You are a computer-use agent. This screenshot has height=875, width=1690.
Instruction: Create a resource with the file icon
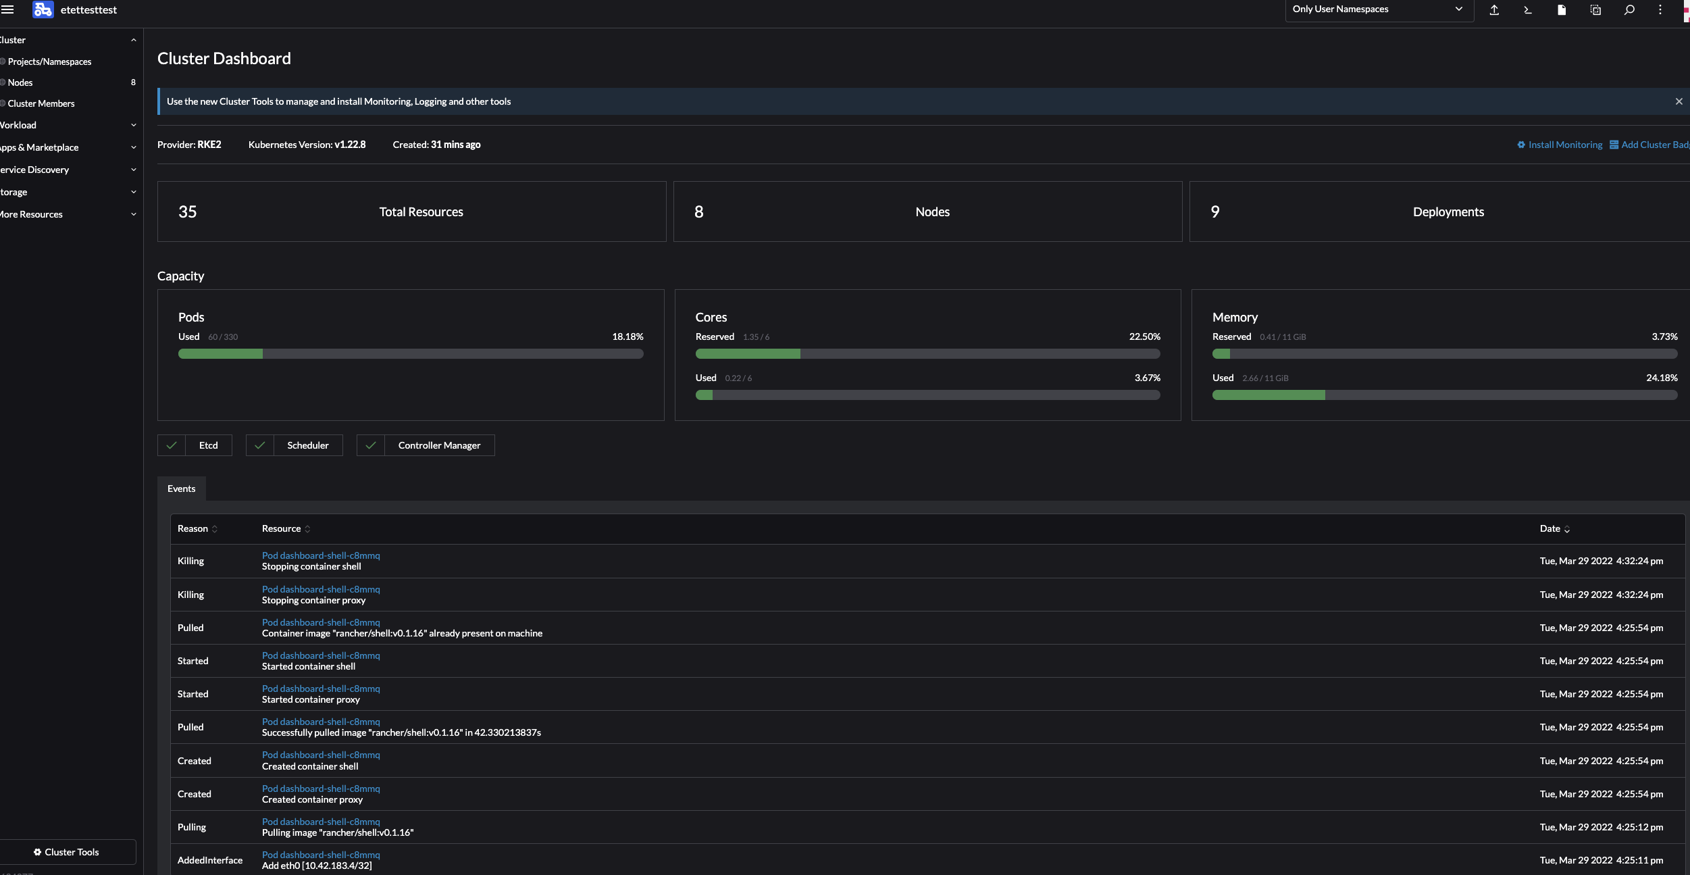coord(1561,10)
